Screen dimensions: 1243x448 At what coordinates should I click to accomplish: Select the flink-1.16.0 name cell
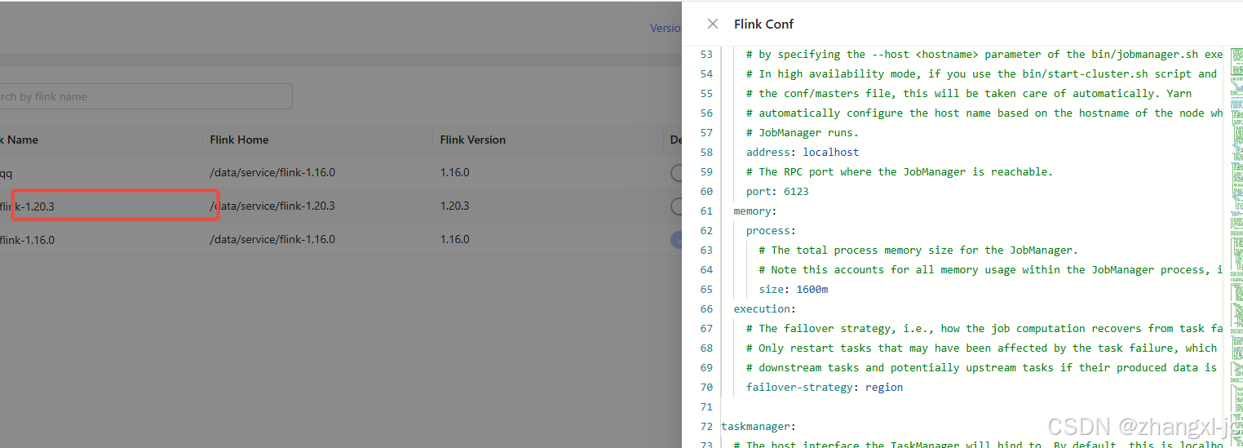(27, 240)
